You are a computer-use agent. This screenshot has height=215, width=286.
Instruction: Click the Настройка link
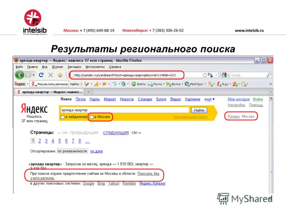(236, 105)
